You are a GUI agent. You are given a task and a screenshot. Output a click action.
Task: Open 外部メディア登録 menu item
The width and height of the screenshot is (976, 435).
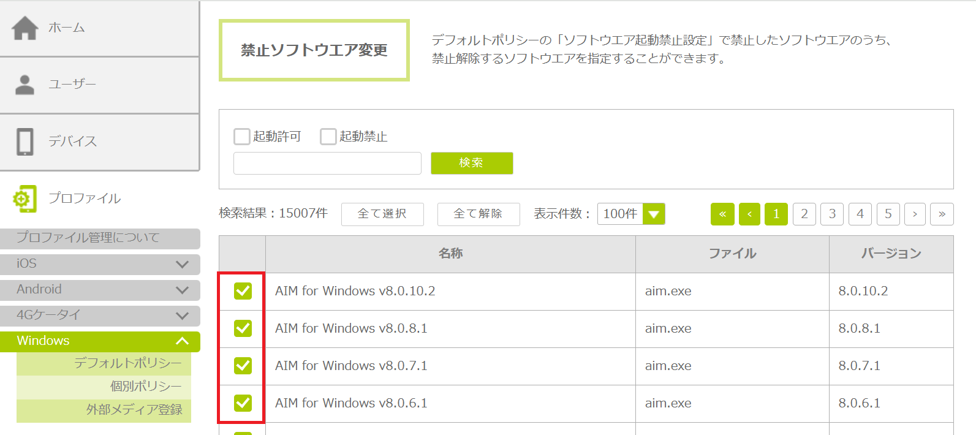pyautogui.click(x=134, y=410)
